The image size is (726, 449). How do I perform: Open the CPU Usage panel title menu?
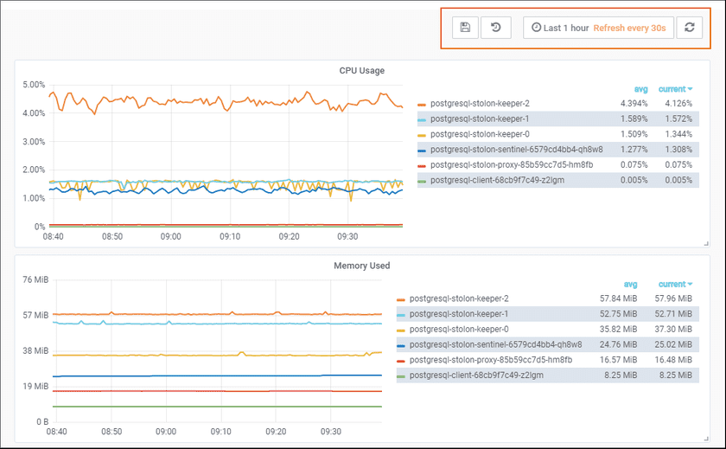(x=361, y=71)
